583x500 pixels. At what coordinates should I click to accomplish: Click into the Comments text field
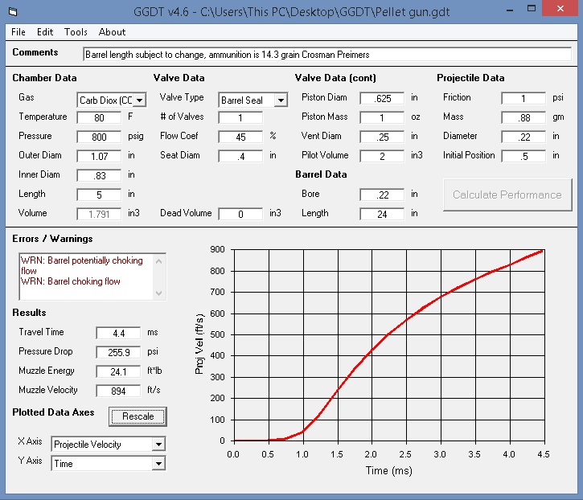pyautogui.click(x=326, y=55)
